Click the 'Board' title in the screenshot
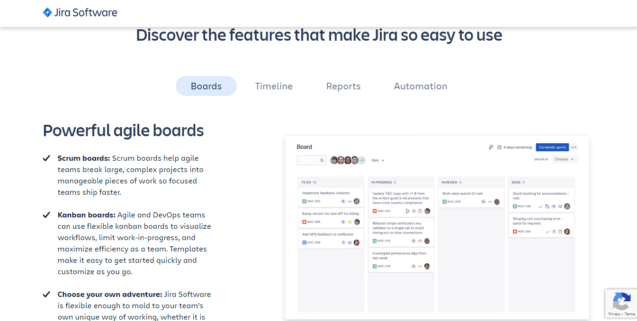Screen dimensions: 637x321 [x=305, y=147]
